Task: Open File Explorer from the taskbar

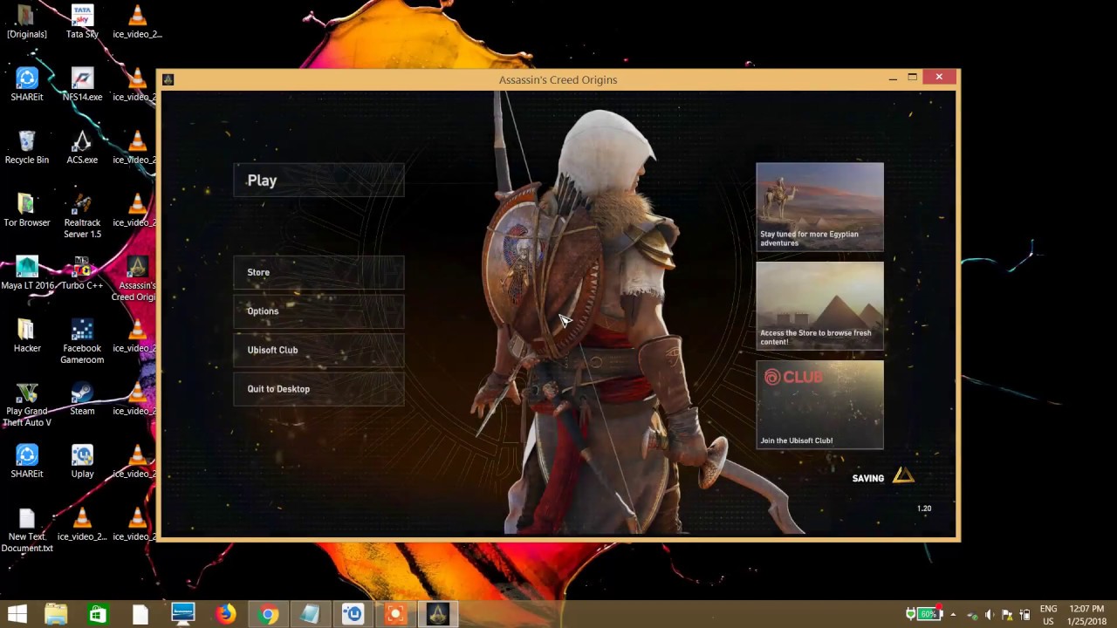Action: [x=56, y=614]
